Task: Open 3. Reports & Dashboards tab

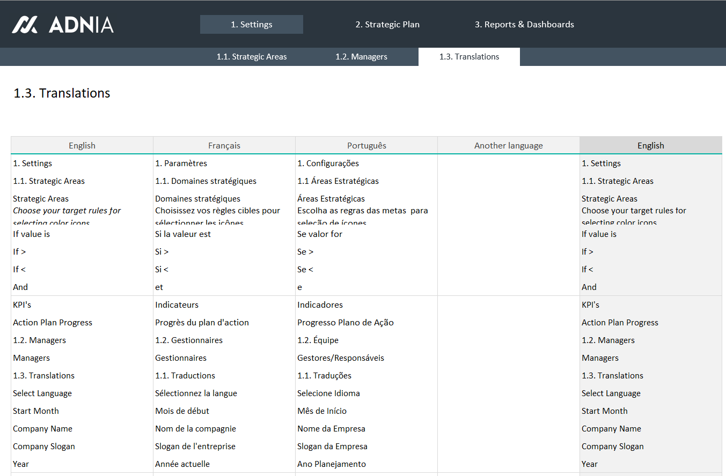Action: coord(524,25)
